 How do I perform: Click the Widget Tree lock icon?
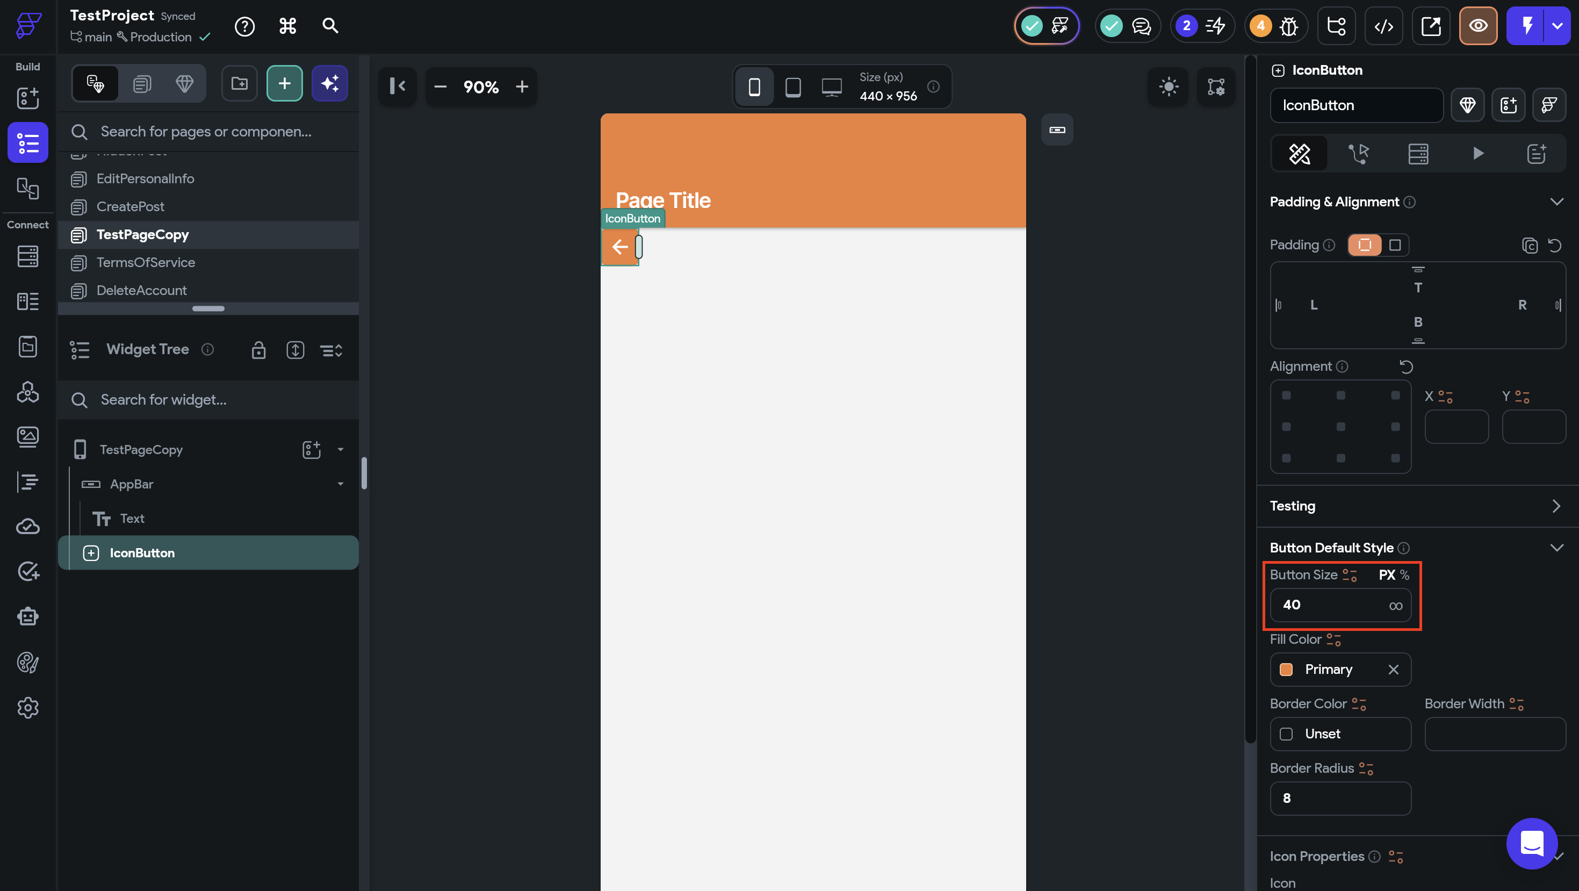tap(258, 350)
